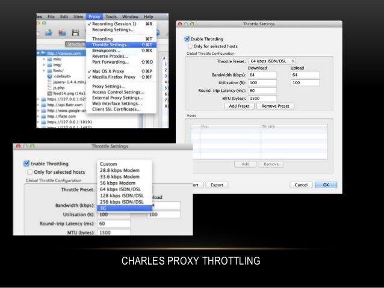
Task: Expand the http://api.flattr.com host node
Action: tap(38, 105)
